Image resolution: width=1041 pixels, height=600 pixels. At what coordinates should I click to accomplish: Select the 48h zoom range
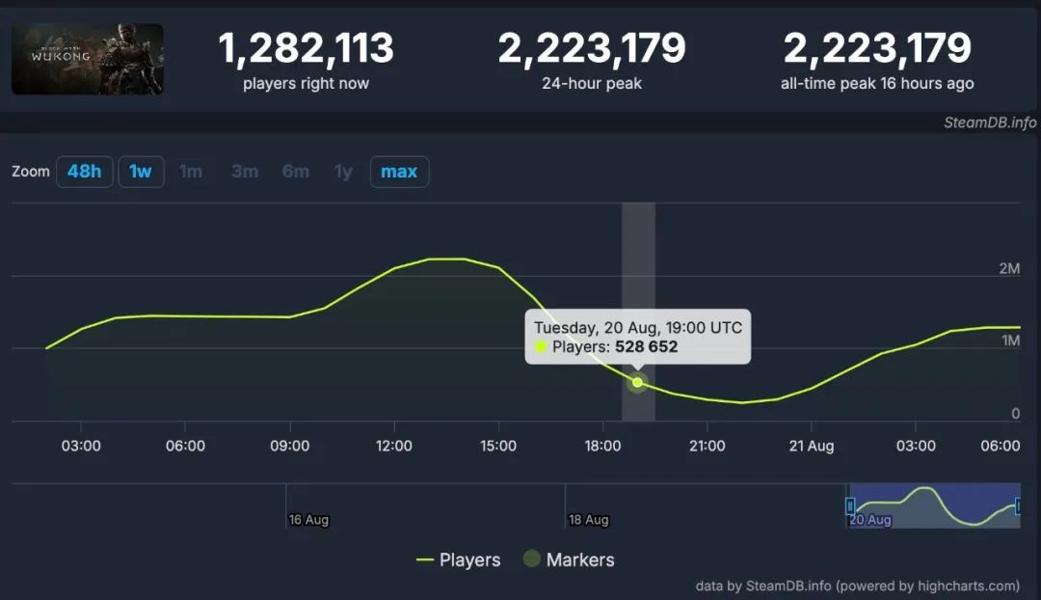(x=84, y=172)
